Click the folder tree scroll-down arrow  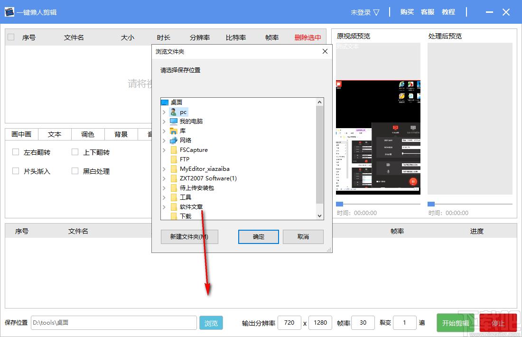click(319, 216)
